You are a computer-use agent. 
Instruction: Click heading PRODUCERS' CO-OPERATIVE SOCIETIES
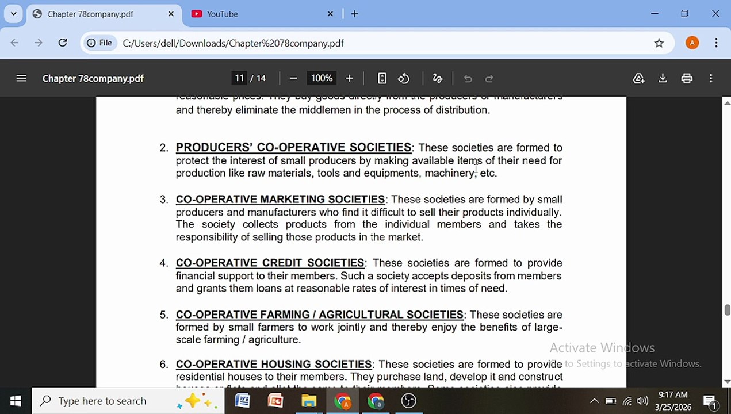[x=293, y=148]
